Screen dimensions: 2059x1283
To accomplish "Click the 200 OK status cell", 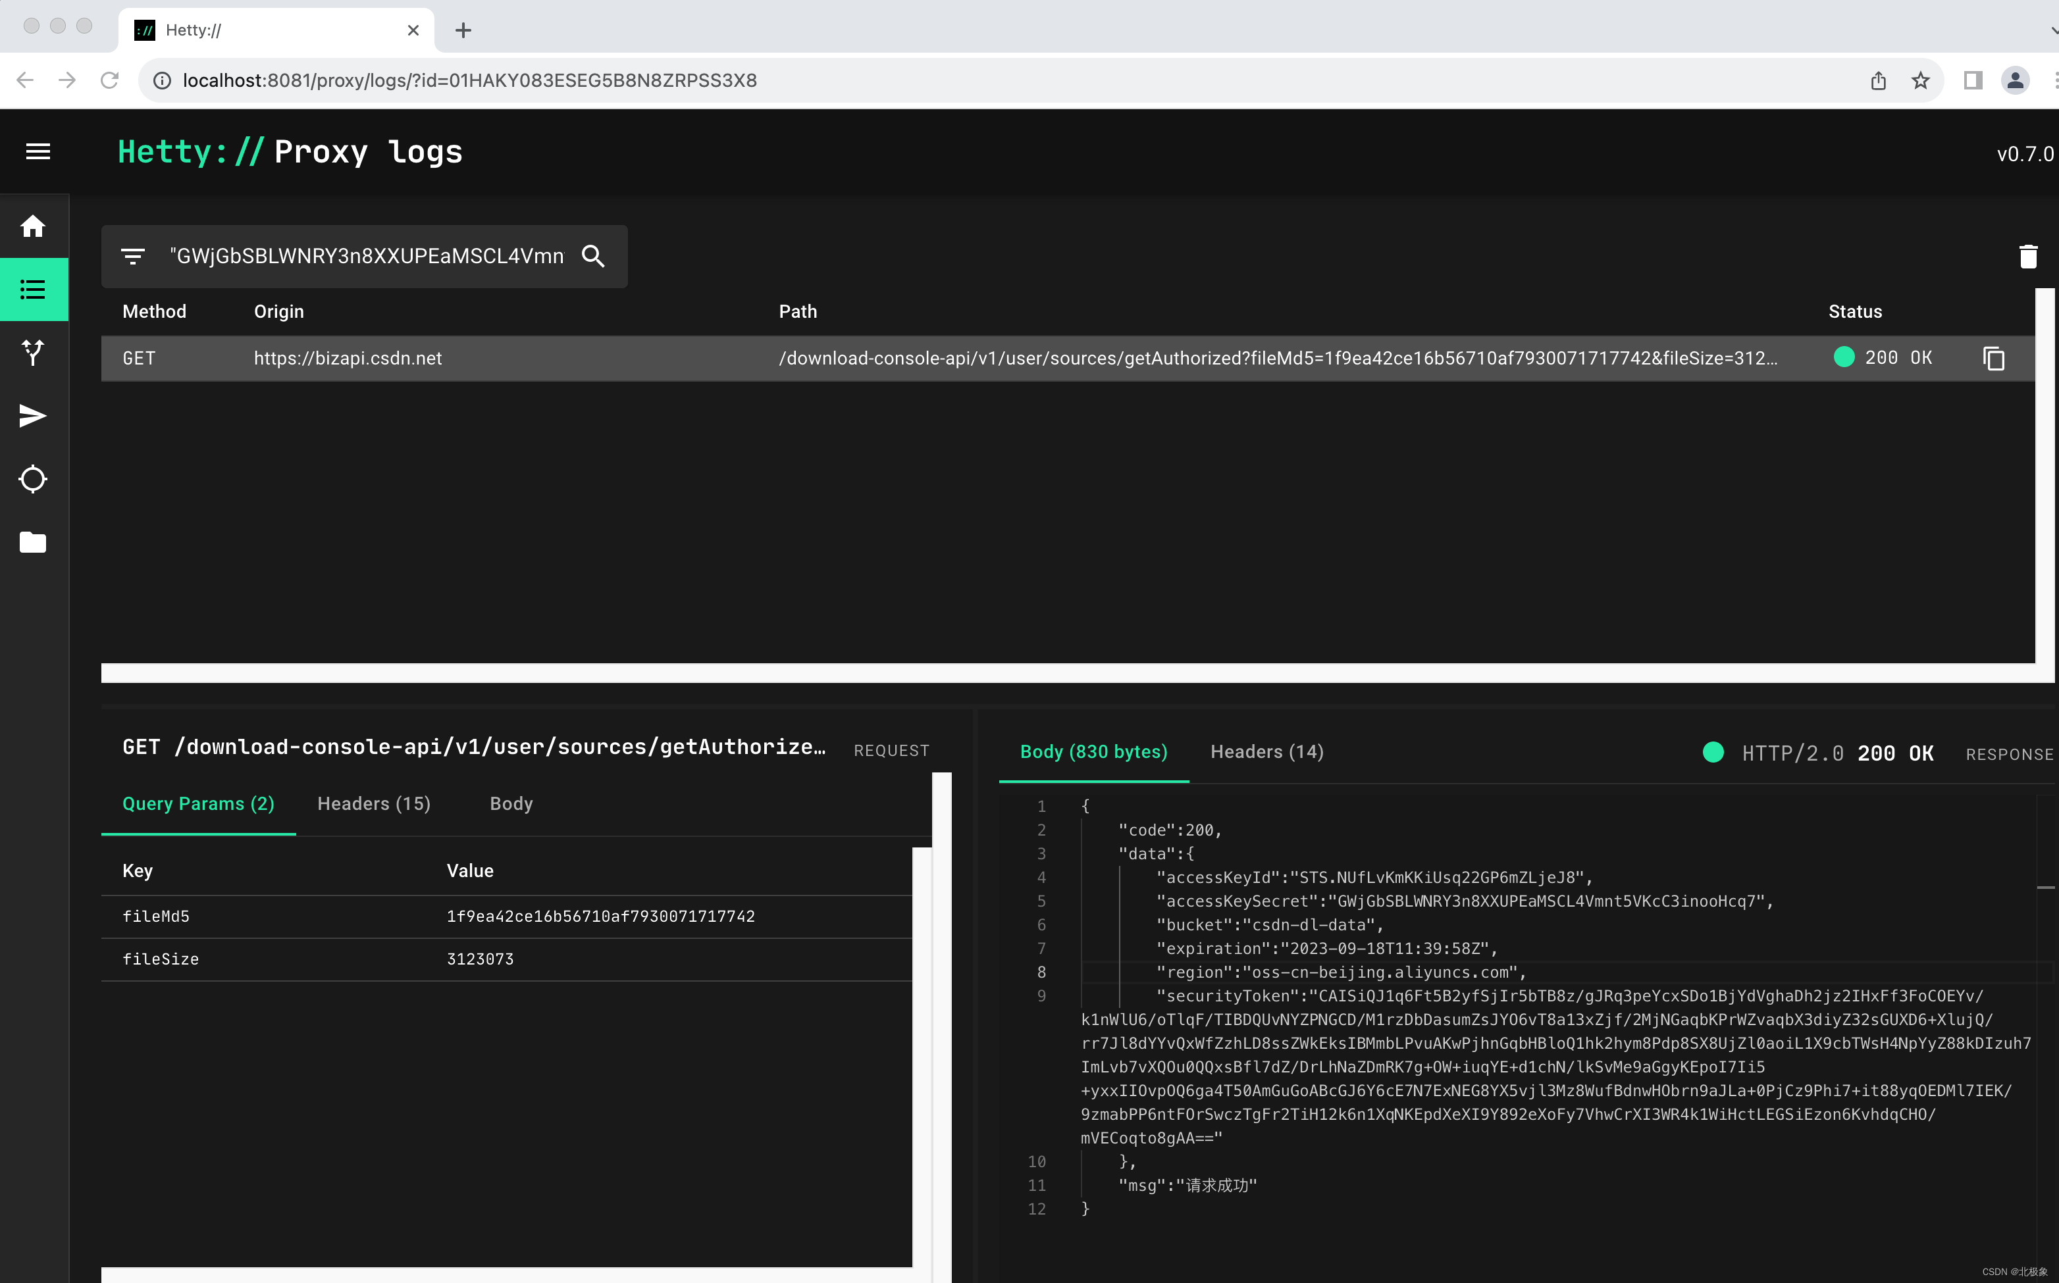I will [1883, 358].
